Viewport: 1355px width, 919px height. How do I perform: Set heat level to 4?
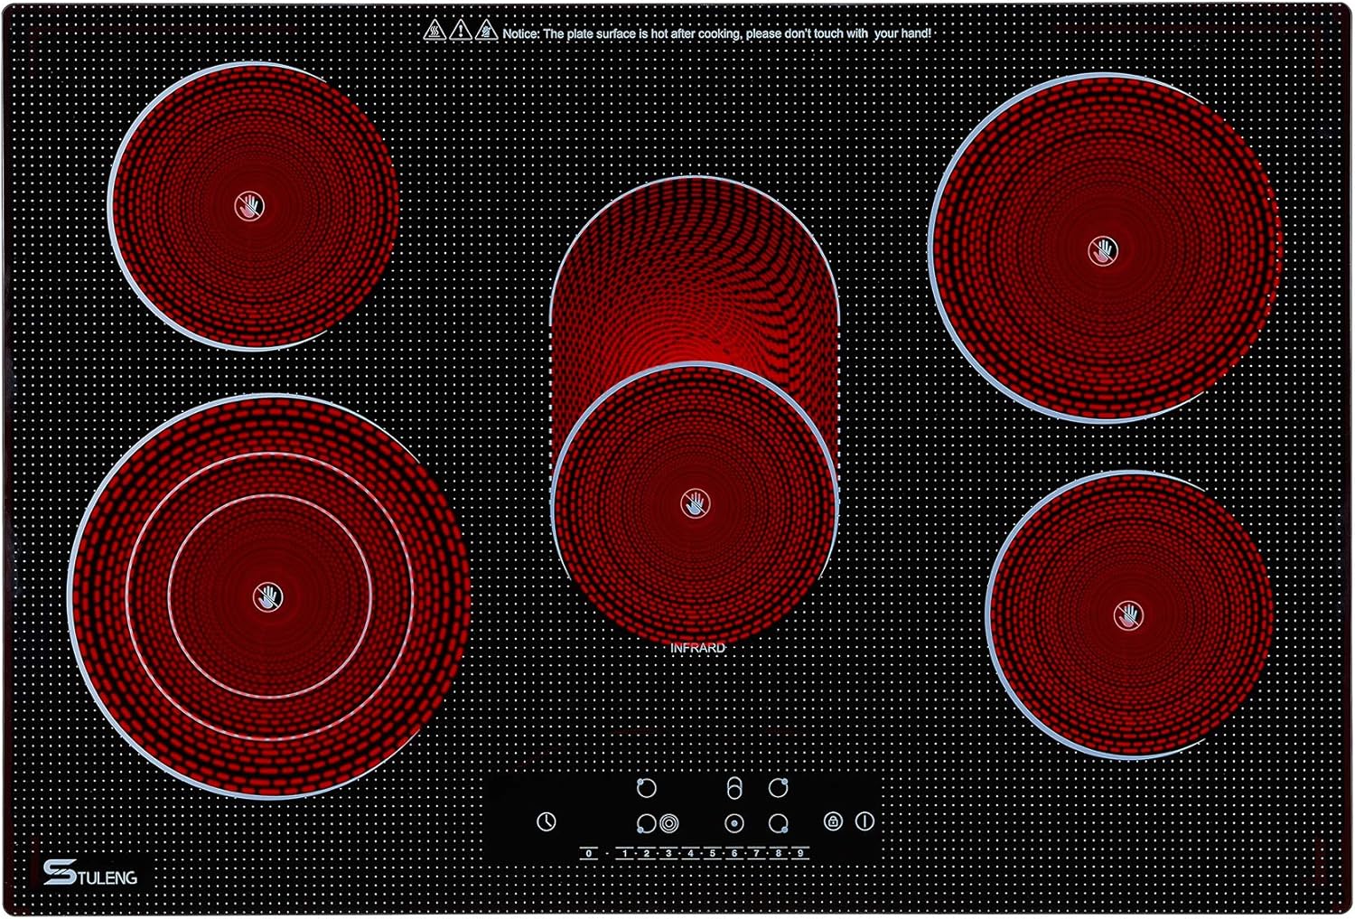[x=690, y=853]
